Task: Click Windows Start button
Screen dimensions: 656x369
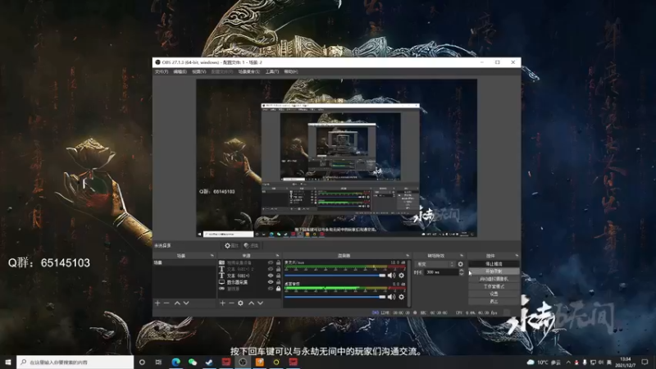Action: (x=8, y=362)
